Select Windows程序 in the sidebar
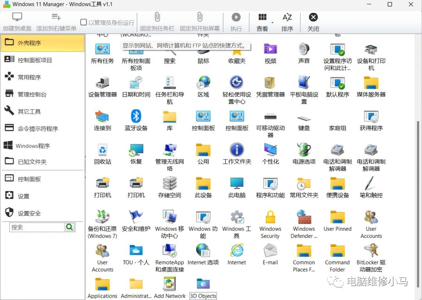422x300 pixels. coord(43,146)
